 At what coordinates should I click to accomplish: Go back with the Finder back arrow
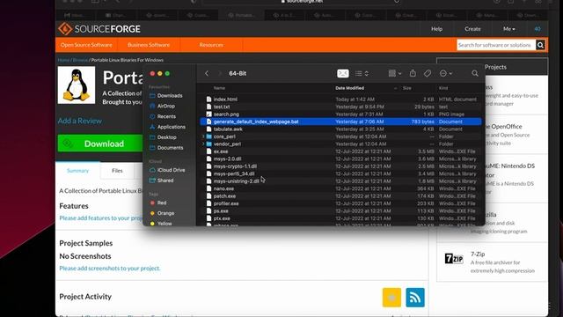tap(207, 73)
